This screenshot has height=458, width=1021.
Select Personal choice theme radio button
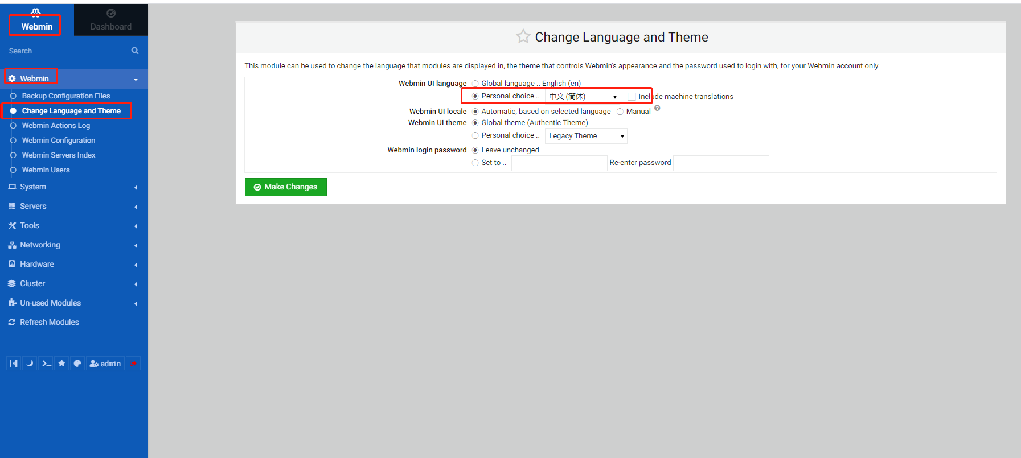tap(475, 135)
